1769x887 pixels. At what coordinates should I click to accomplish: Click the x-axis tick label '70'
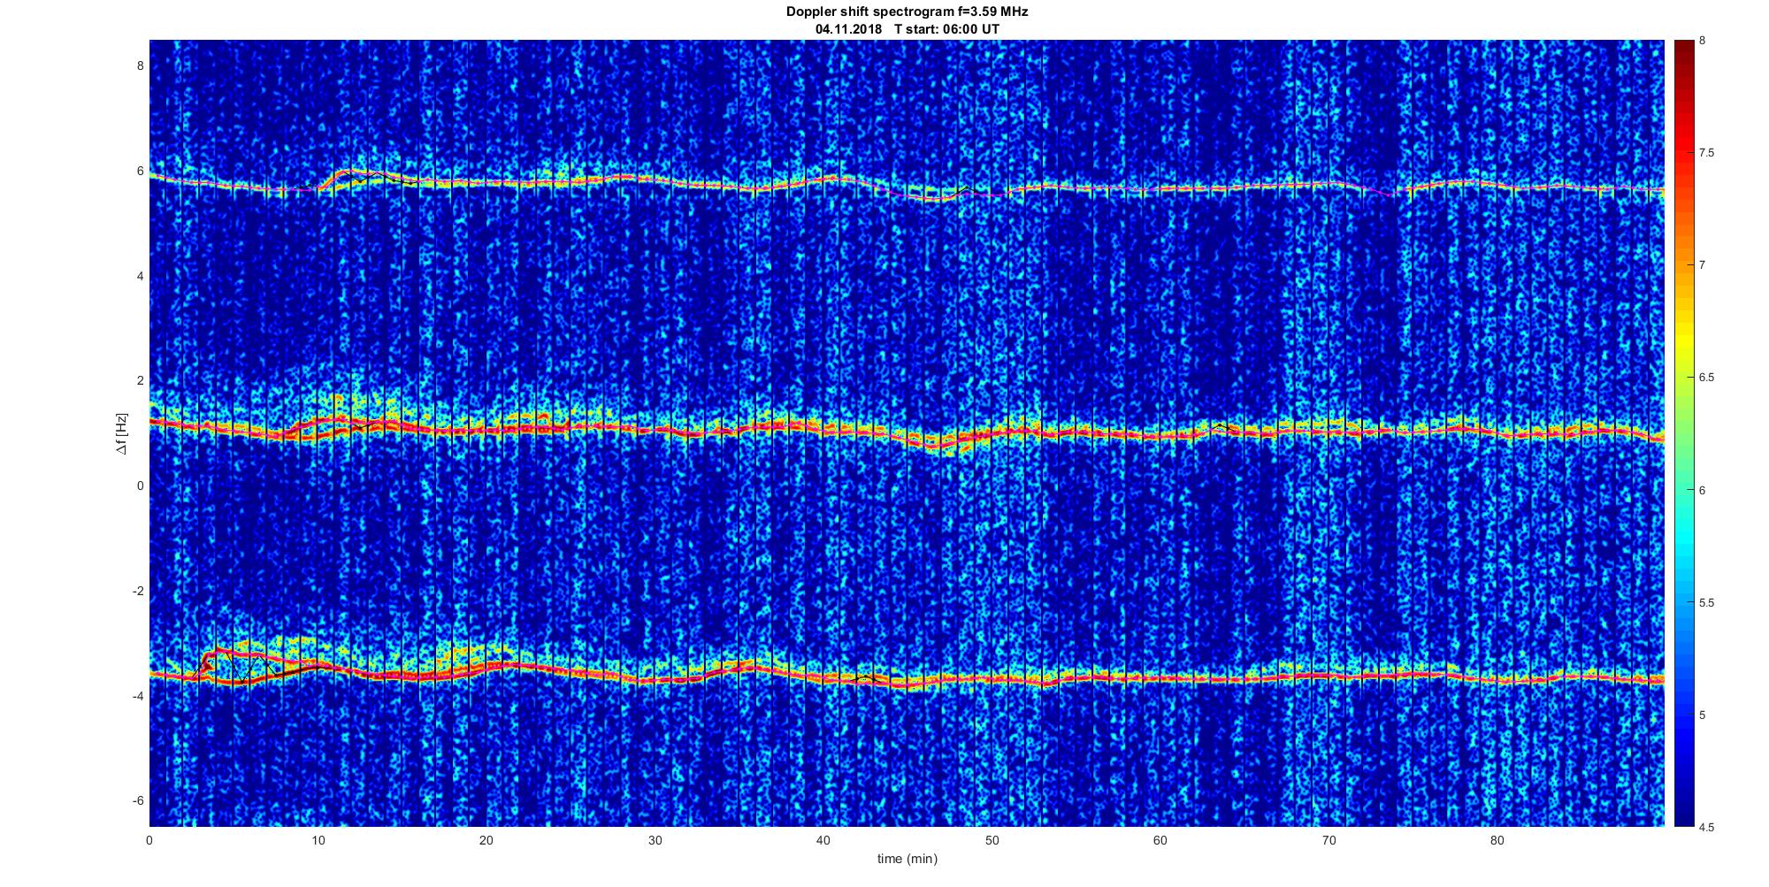pos(1329,839)
